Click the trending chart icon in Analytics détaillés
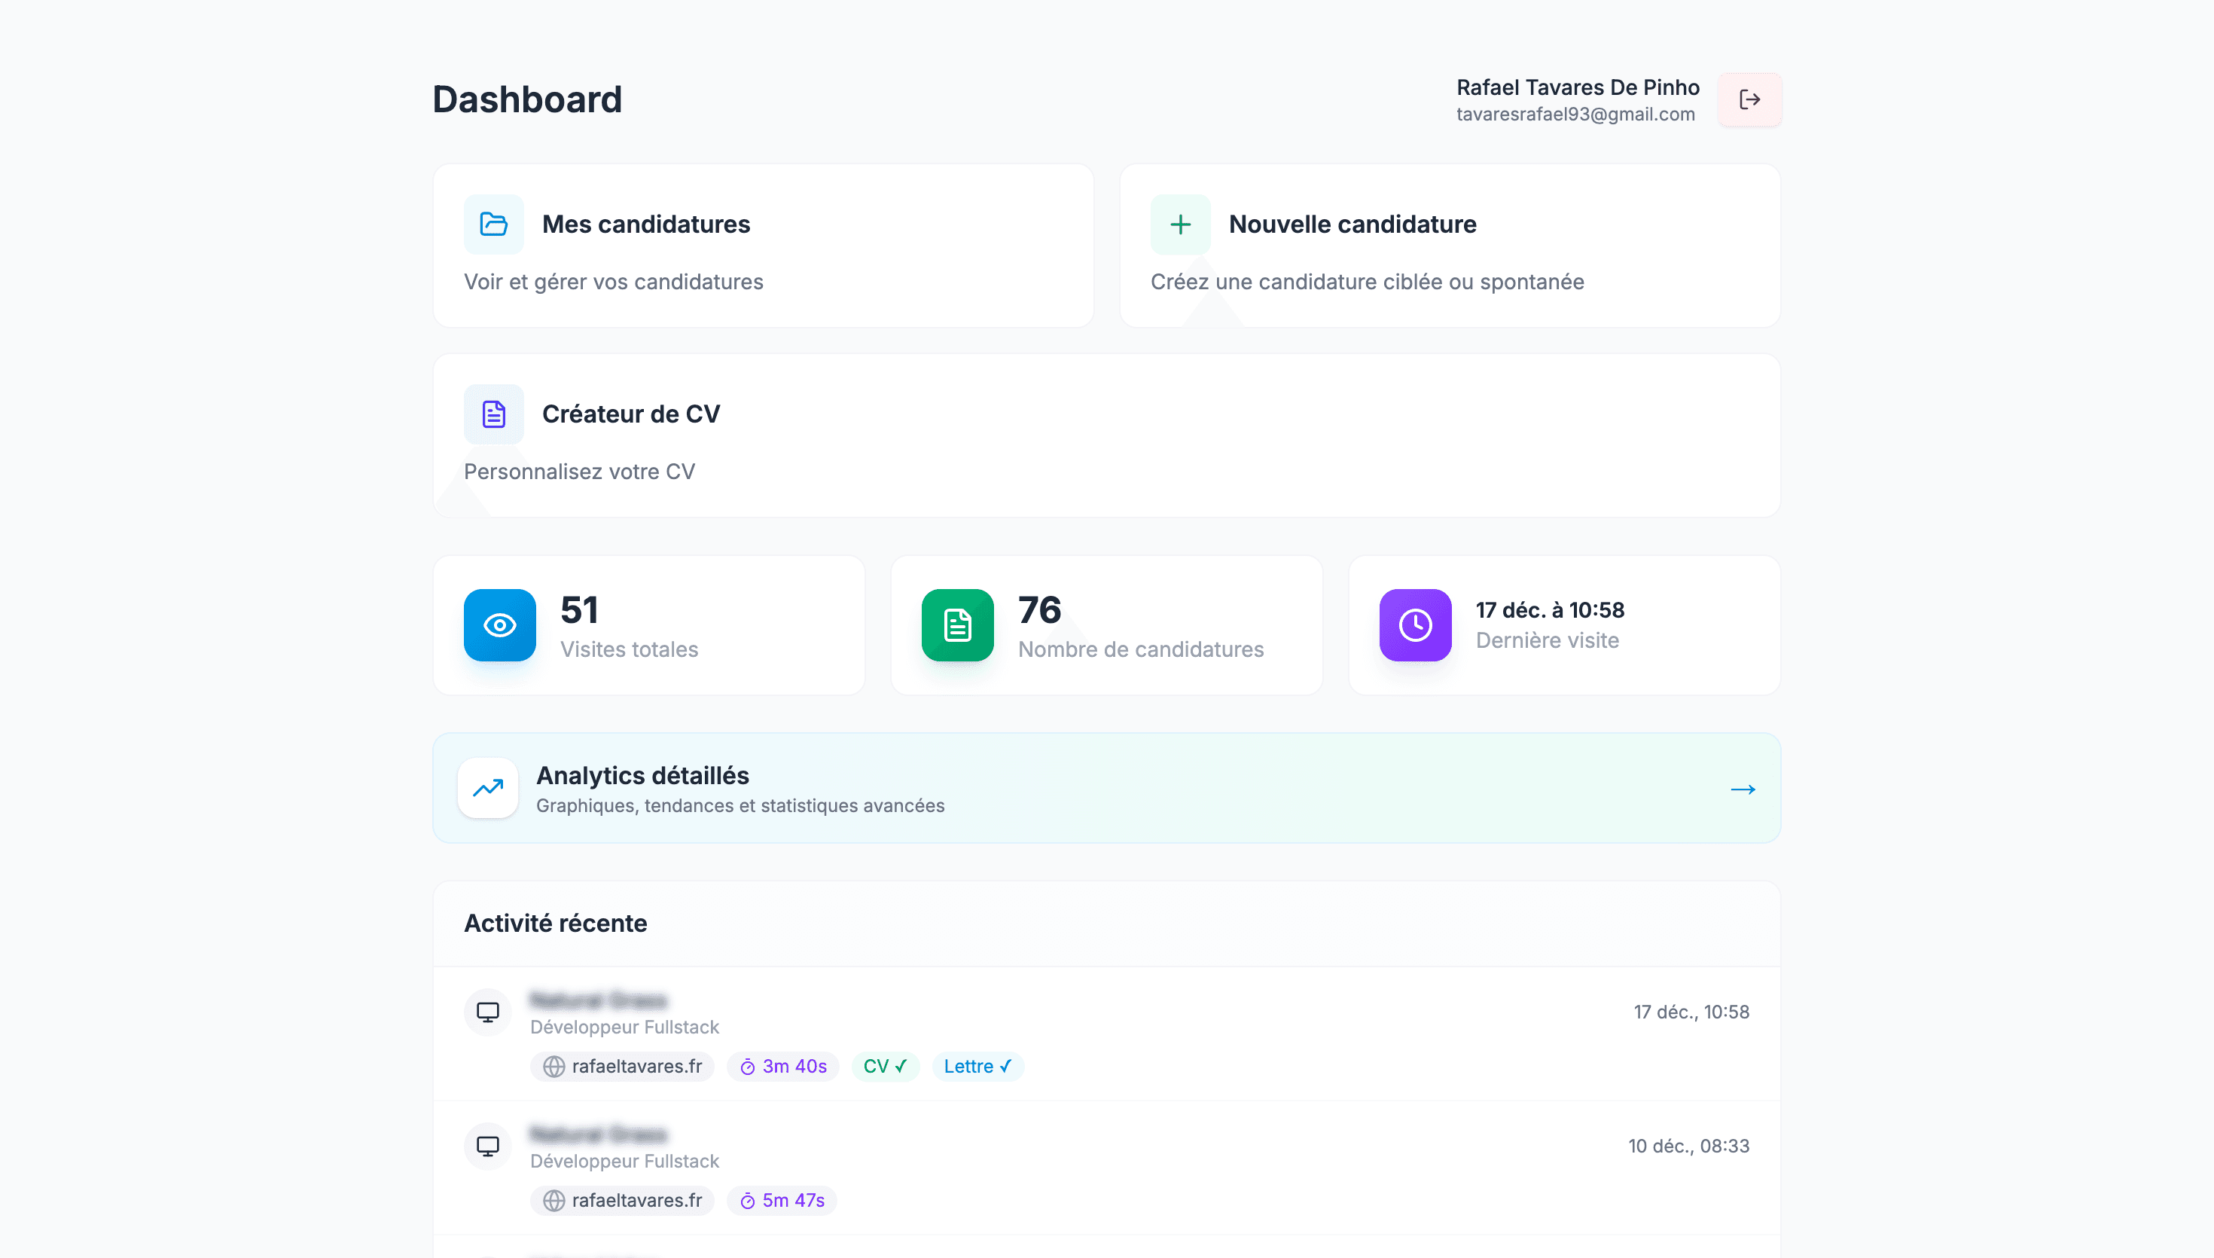Viewport: 2214px width, 1258px height. (487, 787)
